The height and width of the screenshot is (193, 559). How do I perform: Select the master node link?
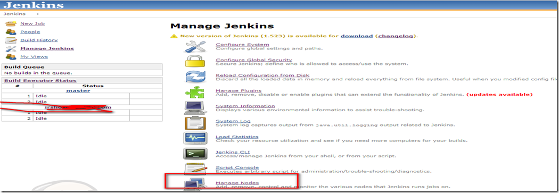(78, 90)
